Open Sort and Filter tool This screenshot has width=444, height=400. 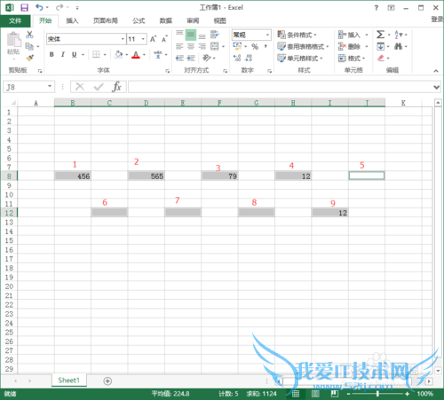399,35
